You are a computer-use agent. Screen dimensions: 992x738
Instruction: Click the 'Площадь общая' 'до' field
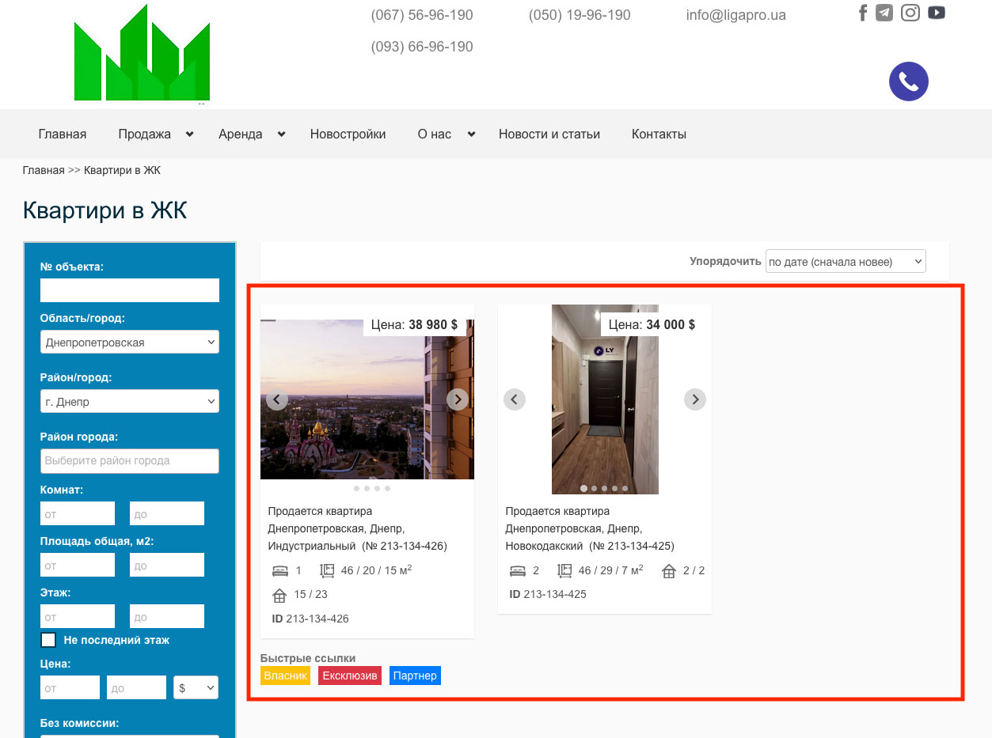(167, 565)
